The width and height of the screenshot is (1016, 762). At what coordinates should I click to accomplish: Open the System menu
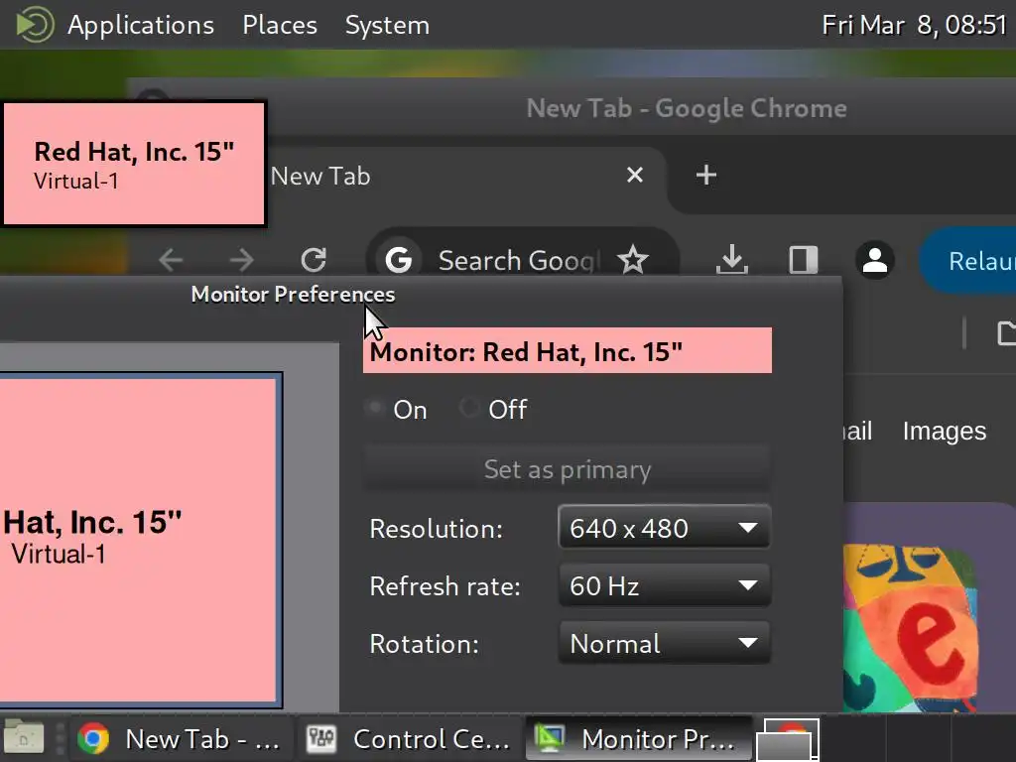point(387,25)
